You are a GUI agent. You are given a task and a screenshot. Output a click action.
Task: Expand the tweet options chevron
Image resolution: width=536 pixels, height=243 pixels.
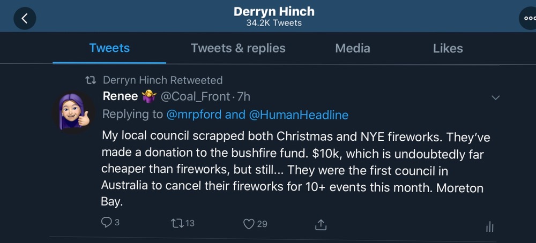pyautogui.click(x=496, y=97)
